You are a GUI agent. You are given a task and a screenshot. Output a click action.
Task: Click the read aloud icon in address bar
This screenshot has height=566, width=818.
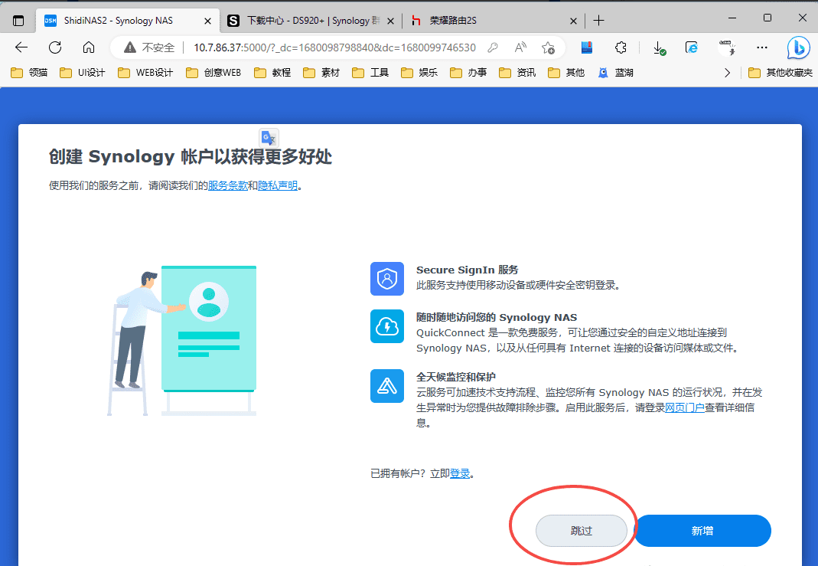(x=520, y=47)
